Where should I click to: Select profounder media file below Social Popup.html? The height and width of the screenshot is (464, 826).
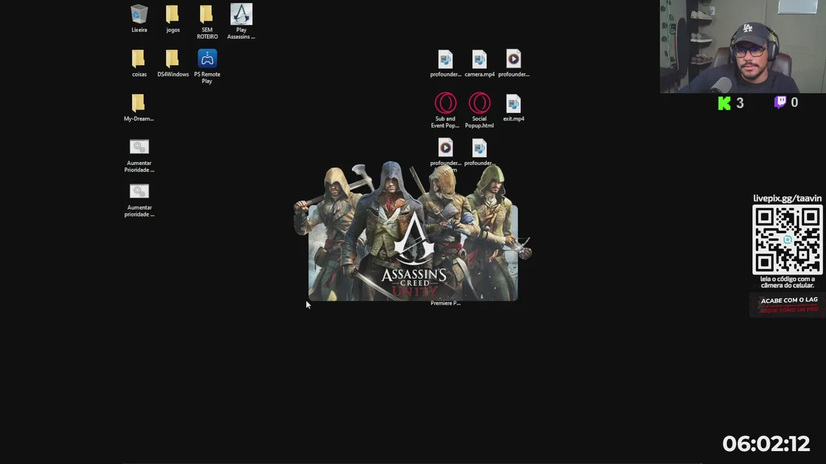click(x=479, y=152)
